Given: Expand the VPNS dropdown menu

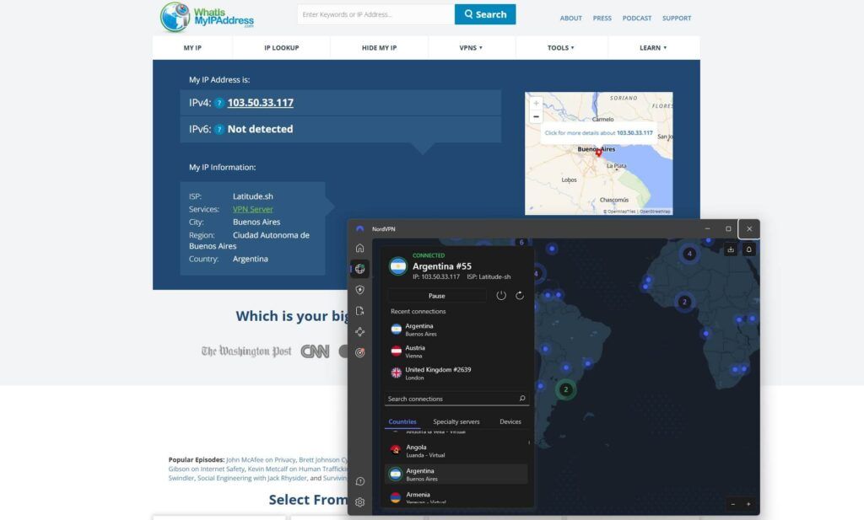Looking at the screenshot, I should click(472, 48).
